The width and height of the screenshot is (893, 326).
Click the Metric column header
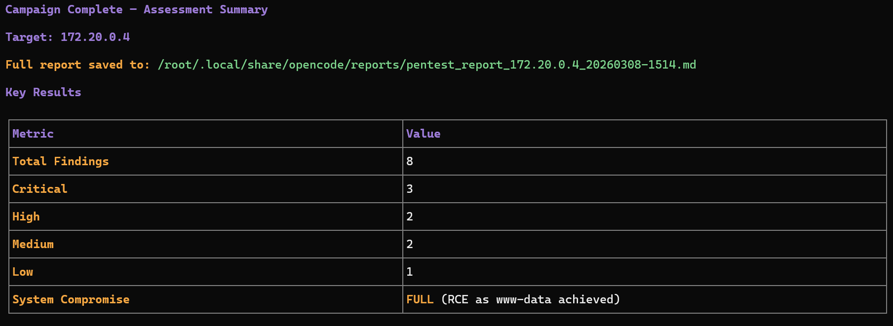click(x=33, y=134)
